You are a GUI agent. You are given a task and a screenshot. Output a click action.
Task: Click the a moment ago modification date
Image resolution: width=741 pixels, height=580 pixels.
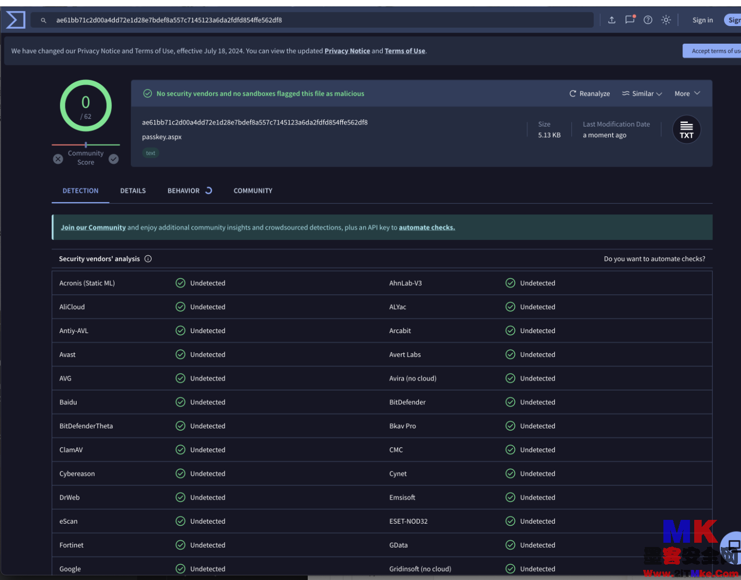pyautogui.click(x=604, y=135)
